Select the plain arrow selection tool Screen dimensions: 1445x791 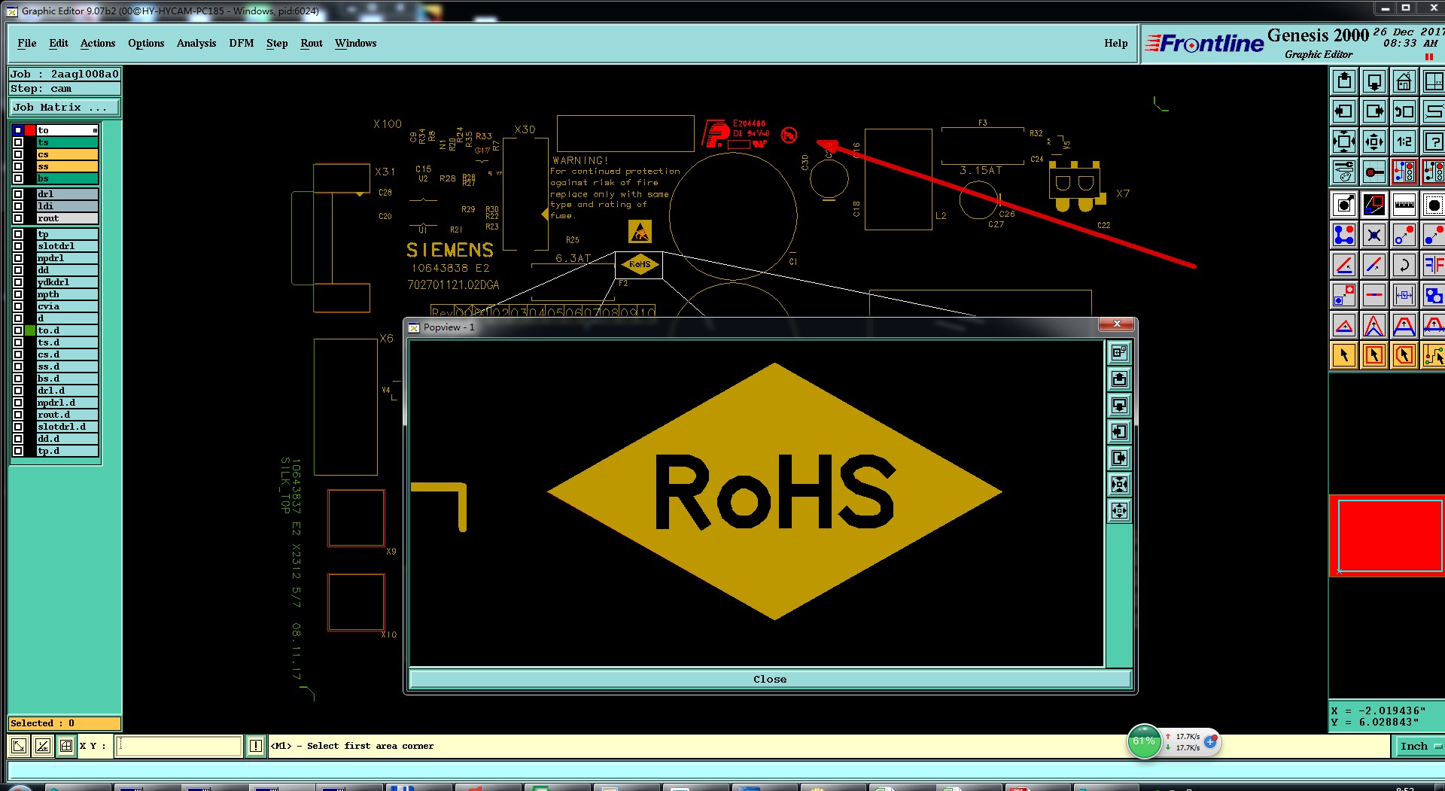click(1344, 355)
